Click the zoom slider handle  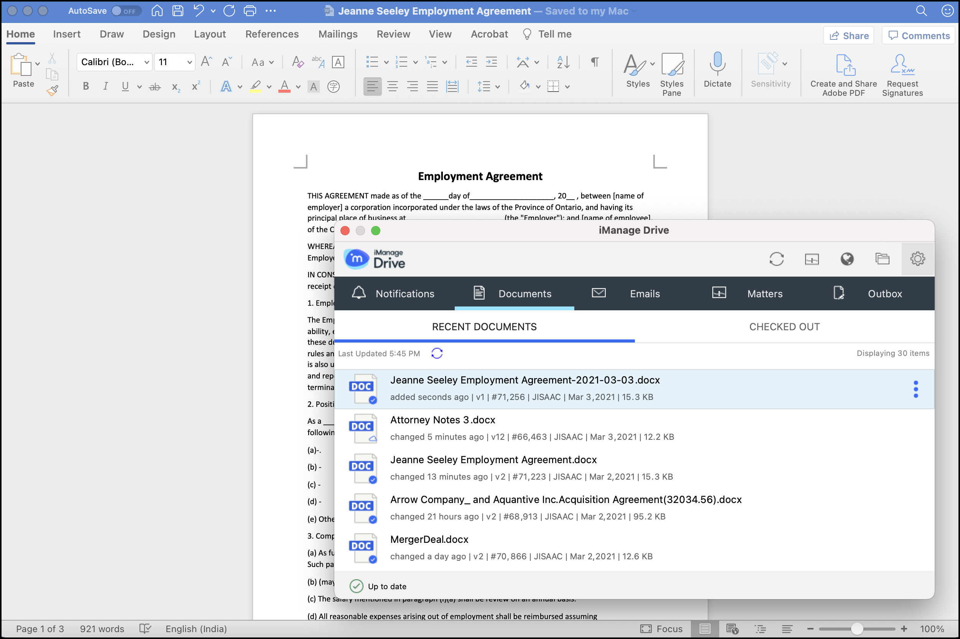click(856, 629)
